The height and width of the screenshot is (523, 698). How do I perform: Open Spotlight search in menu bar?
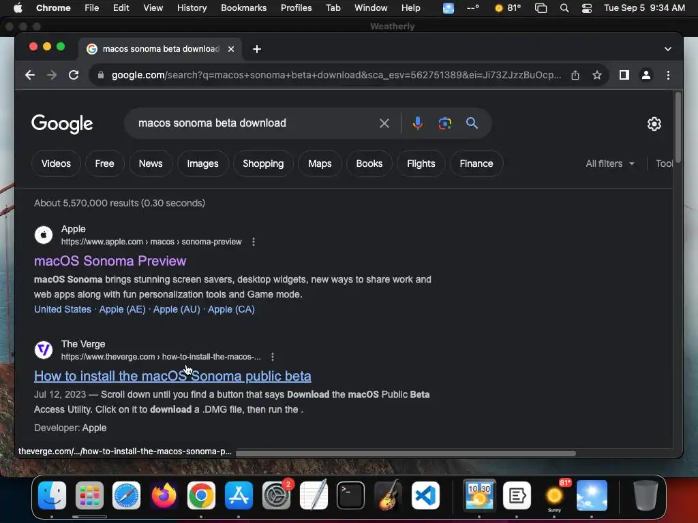(x=564, y=8)
